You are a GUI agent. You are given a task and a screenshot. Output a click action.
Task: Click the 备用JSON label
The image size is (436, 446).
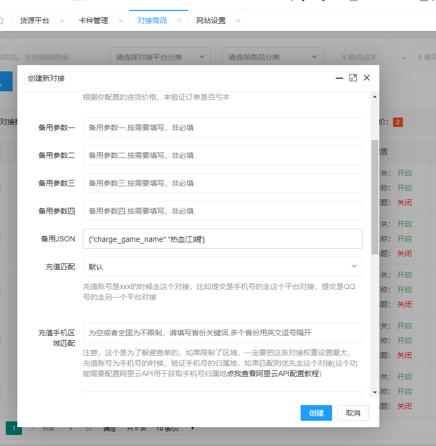[58, 239]
